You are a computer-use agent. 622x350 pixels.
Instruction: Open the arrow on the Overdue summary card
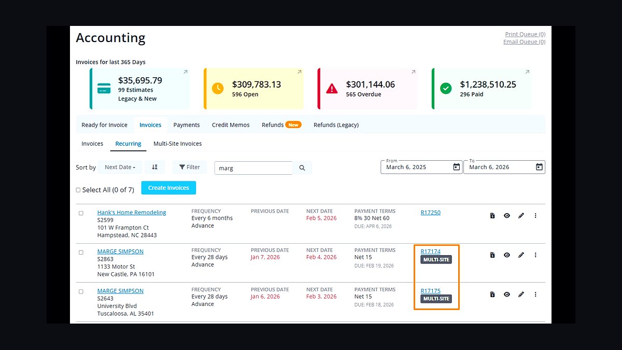[x=413, y=72]
